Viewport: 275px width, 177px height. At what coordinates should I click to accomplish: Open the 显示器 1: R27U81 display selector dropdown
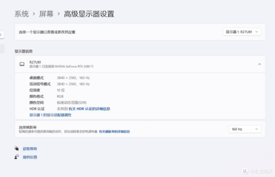[242, 32]
